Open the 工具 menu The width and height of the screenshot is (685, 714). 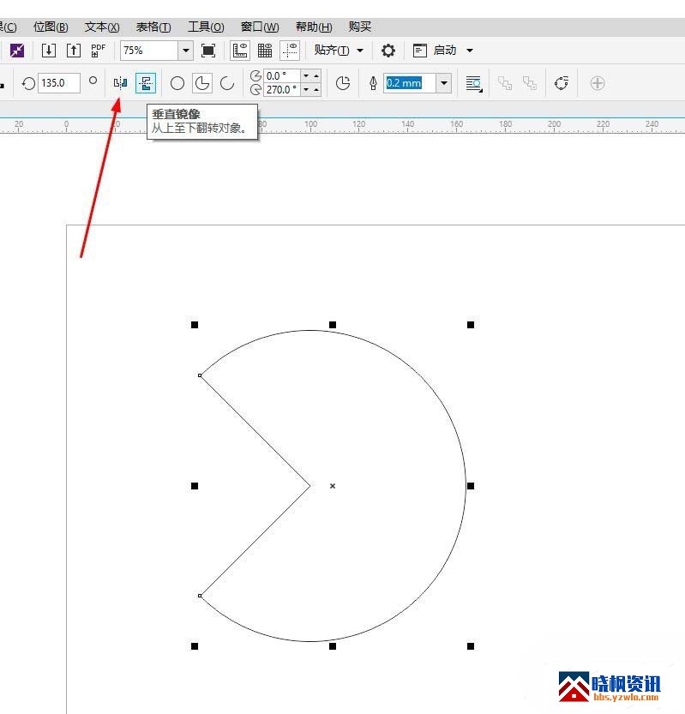coord(206,27)
